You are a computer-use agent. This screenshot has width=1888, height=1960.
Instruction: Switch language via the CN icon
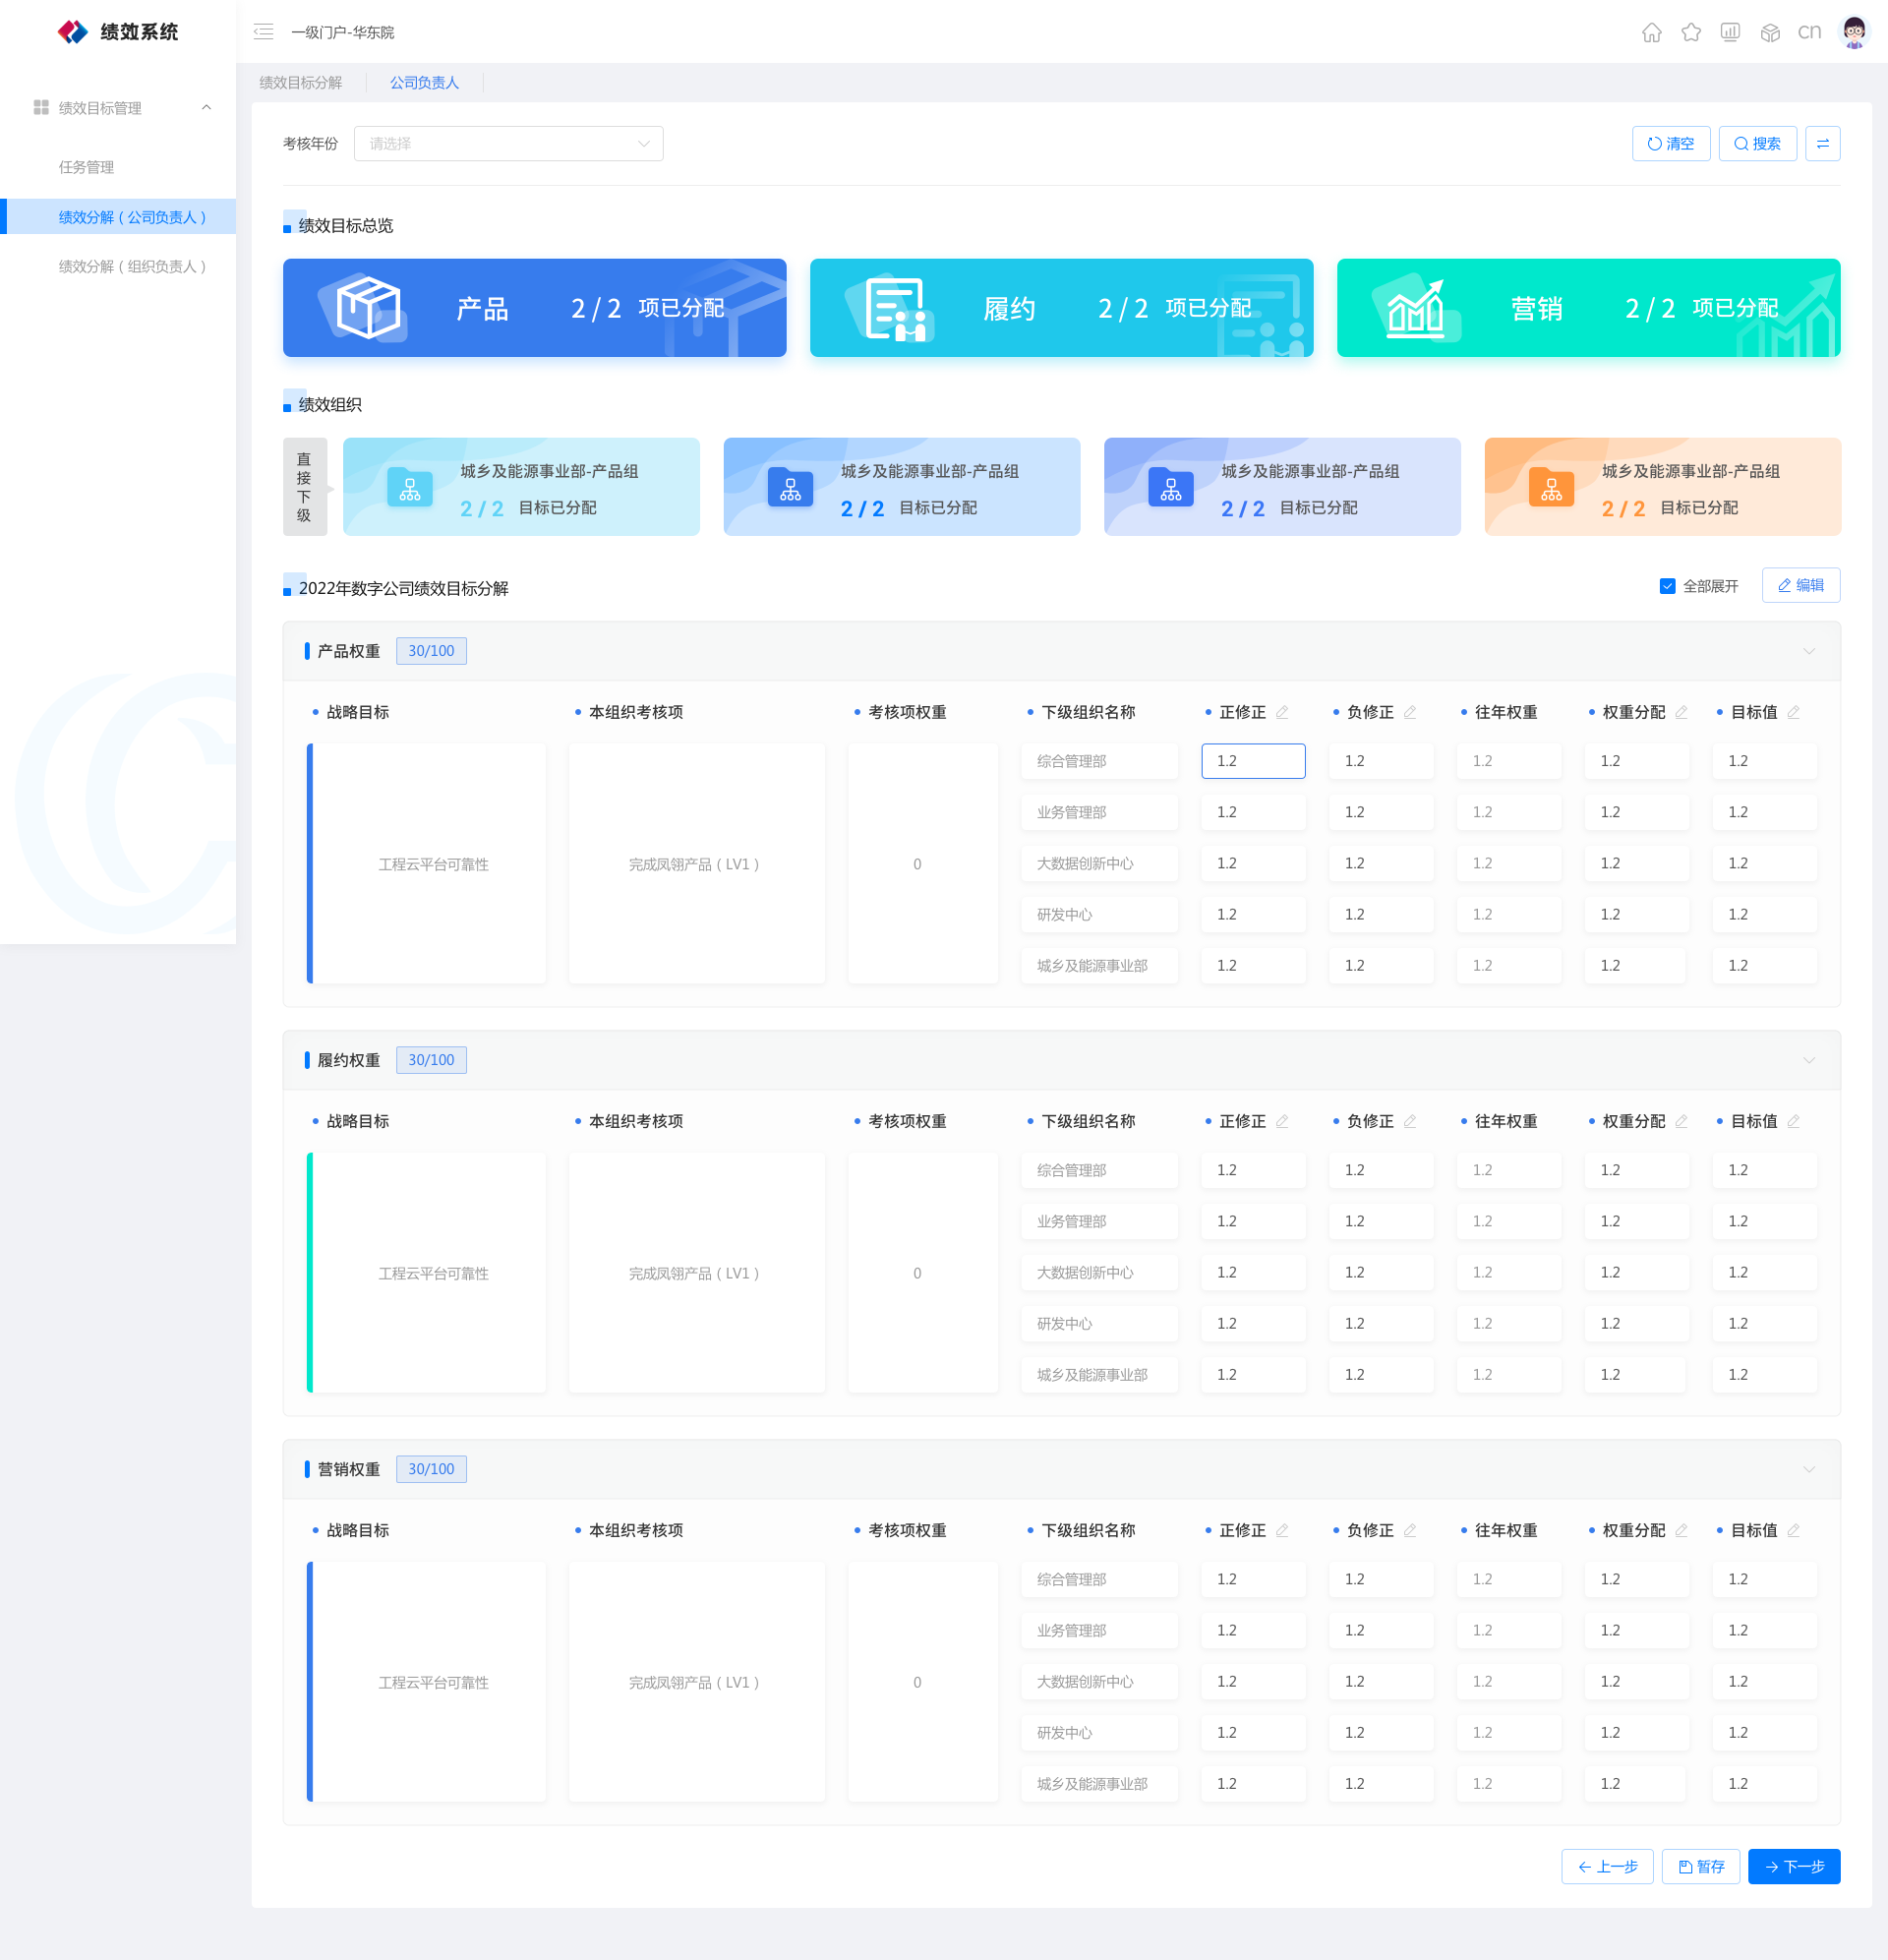coord(1810,32)
